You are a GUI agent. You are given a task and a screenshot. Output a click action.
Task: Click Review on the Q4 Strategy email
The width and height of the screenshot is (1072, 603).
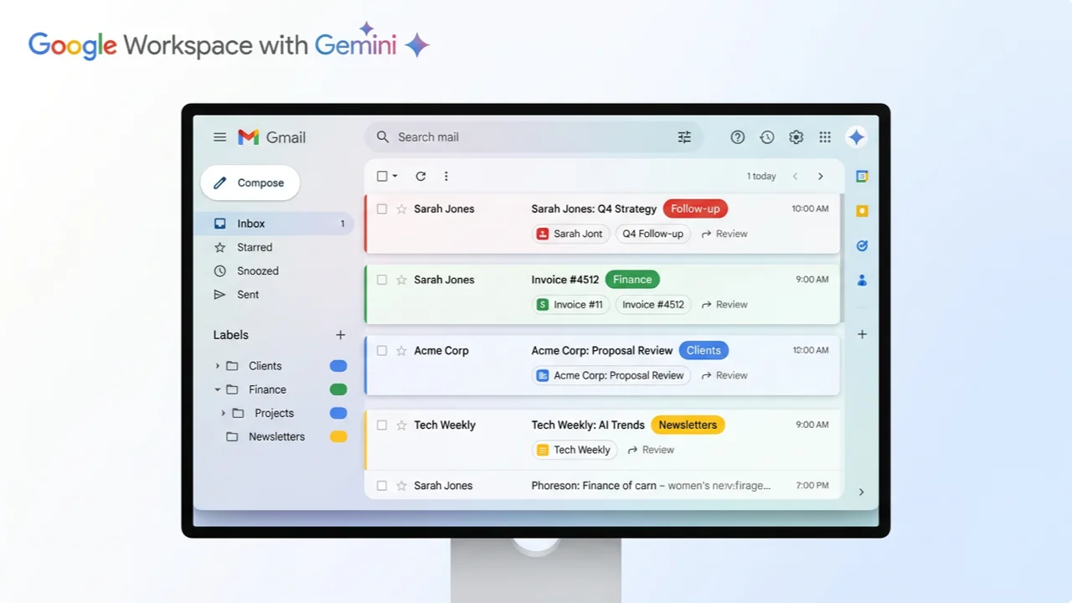(x=724, y=234)
